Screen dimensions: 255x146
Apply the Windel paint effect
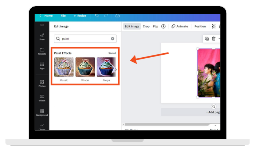[x=85, y=67]
